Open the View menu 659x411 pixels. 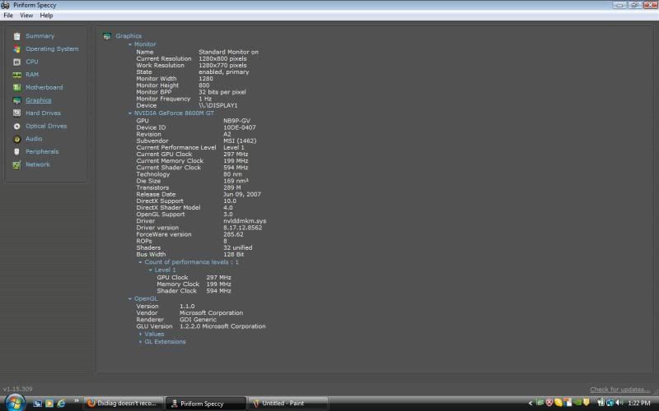[26, 16]
